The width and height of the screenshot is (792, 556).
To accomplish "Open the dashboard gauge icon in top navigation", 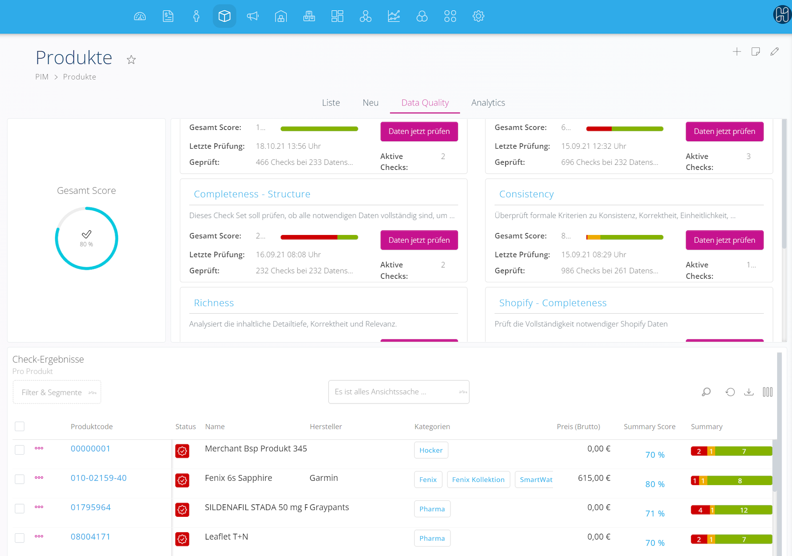I will pyautogui.click(x=140, y=16).
